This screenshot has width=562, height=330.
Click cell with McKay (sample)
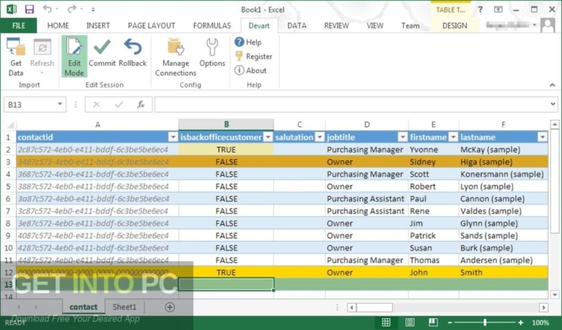pyautogui.click(x=503, y=150)
